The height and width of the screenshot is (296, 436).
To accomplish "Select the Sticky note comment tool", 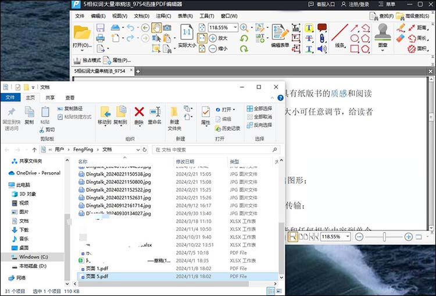I will (322, 27).
